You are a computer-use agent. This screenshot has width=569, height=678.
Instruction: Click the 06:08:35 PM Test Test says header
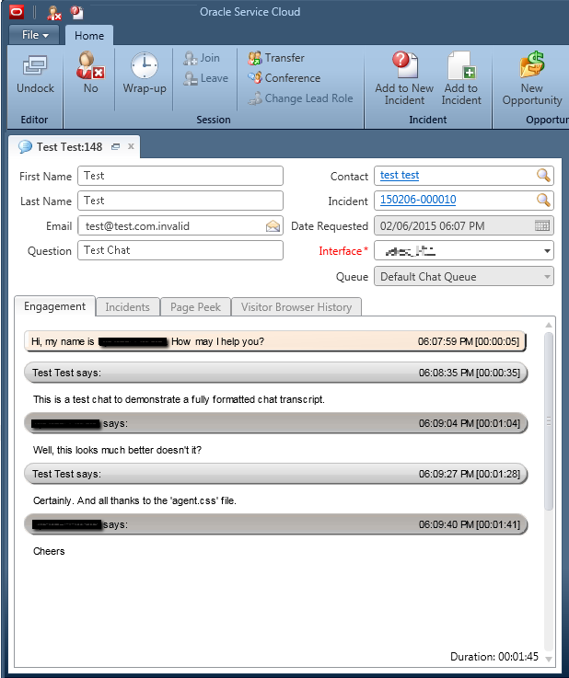(275, 373)
